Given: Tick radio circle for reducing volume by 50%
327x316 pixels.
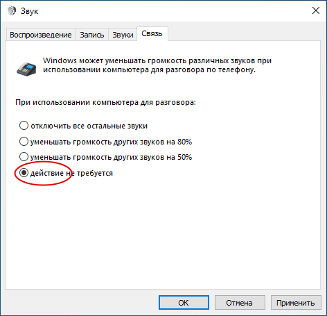Looking at the screenshot, I should pyautogui.click(x=24, y=157).
